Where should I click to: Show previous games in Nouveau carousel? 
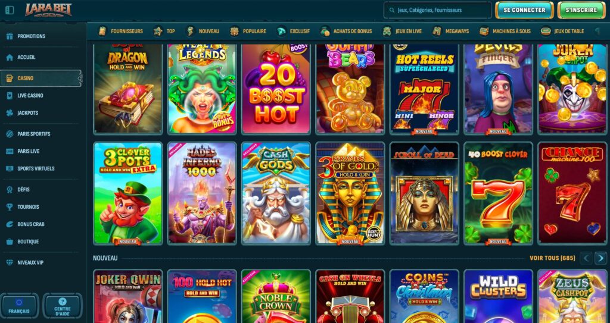(x=587, y=258)
